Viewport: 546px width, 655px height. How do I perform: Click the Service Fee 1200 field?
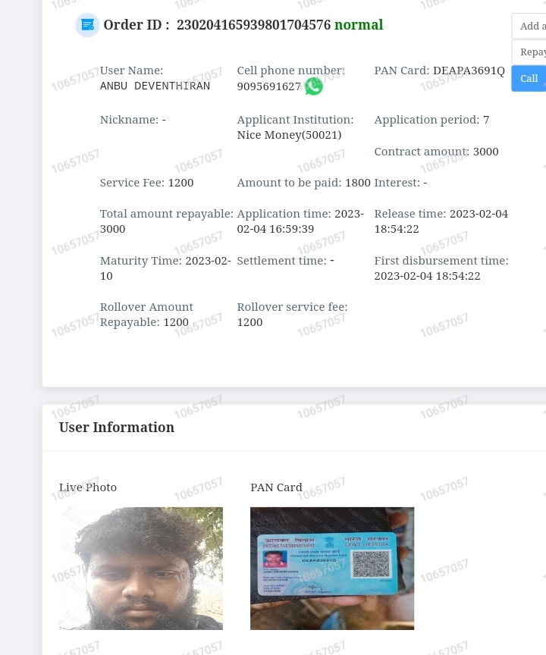click(146, 183)
